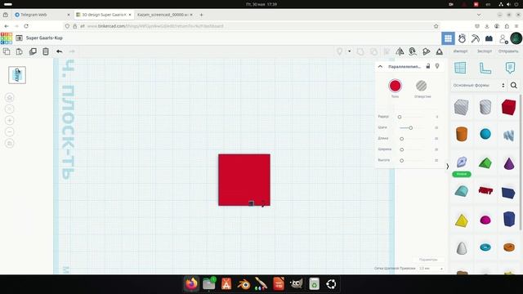Pick the orange cylinder shape
This screenshot has width=523, height=294.
tap(462, 134)
